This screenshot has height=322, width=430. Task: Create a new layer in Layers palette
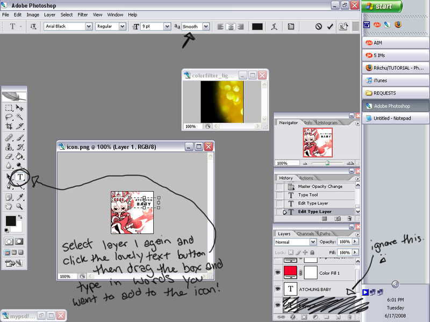click(x=338, y=317)
